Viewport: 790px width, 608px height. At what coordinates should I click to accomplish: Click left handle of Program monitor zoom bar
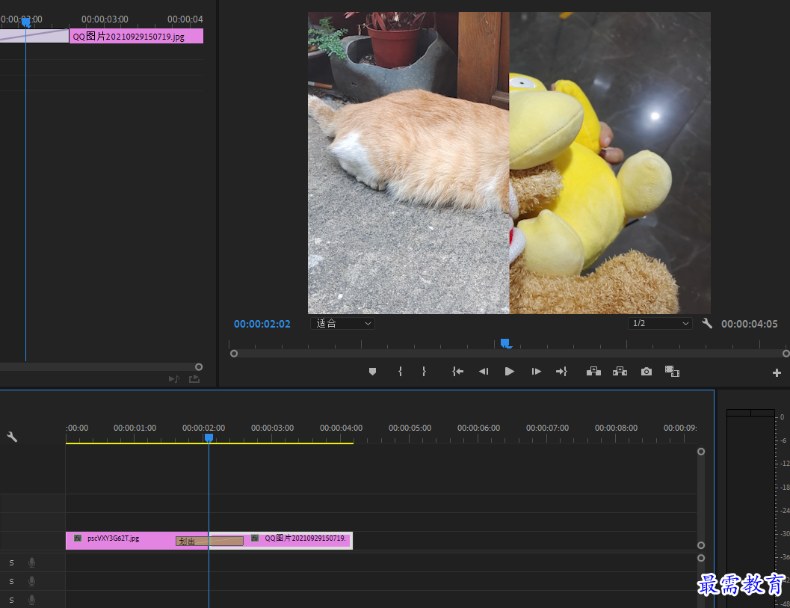pyautogui.click(x=234, y=354)
